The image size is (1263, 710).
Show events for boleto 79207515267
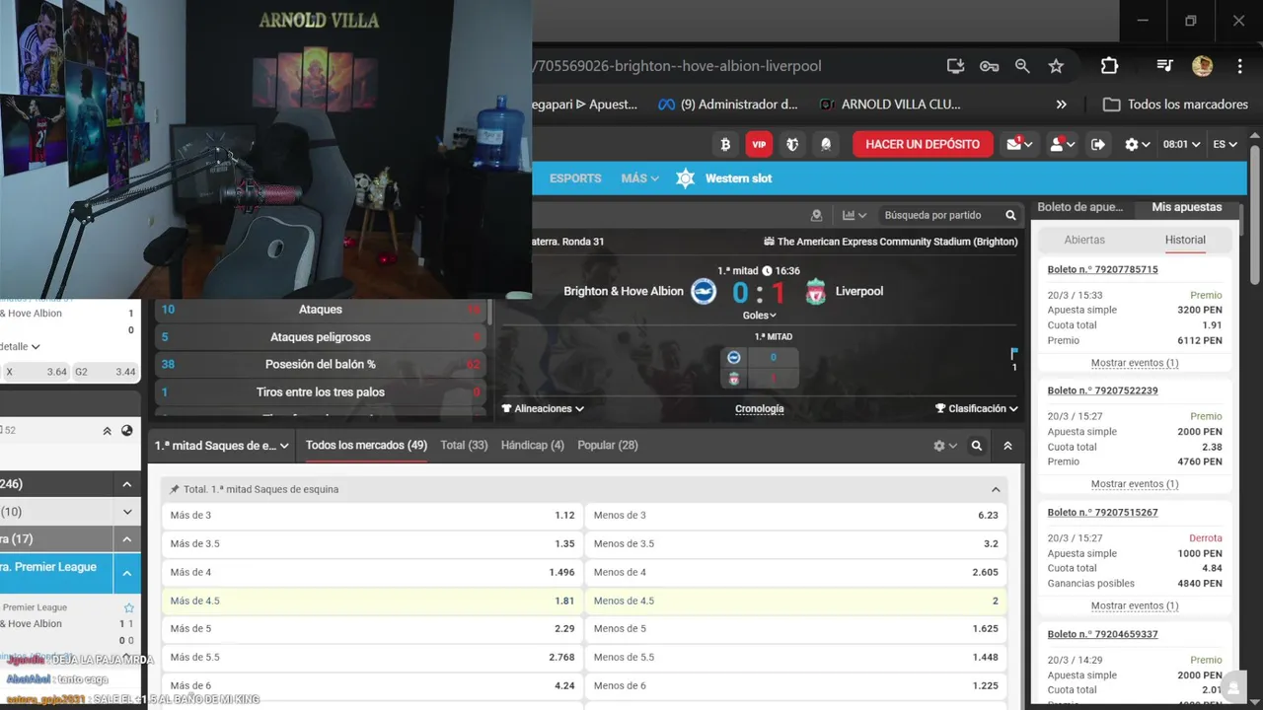click(x=1135, y=605)
